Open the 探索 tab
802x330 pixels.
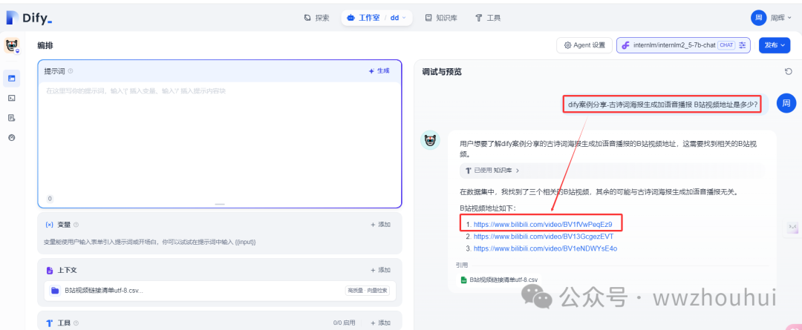pyautogui.click(x=316, y=18)
